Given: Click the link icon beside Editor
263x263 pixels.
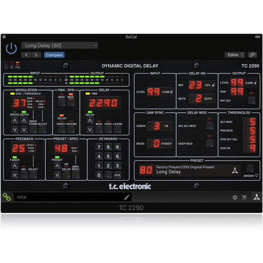Looking at the screenshot, I should [252, 55].
